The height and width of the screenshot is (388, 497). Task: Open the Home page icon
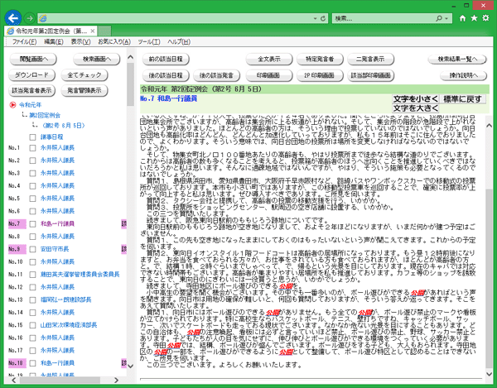[x=462, y=18]
